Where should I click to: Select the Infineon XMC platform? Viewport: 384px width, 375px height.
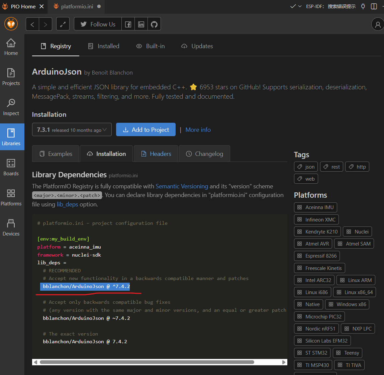point(316,219)
